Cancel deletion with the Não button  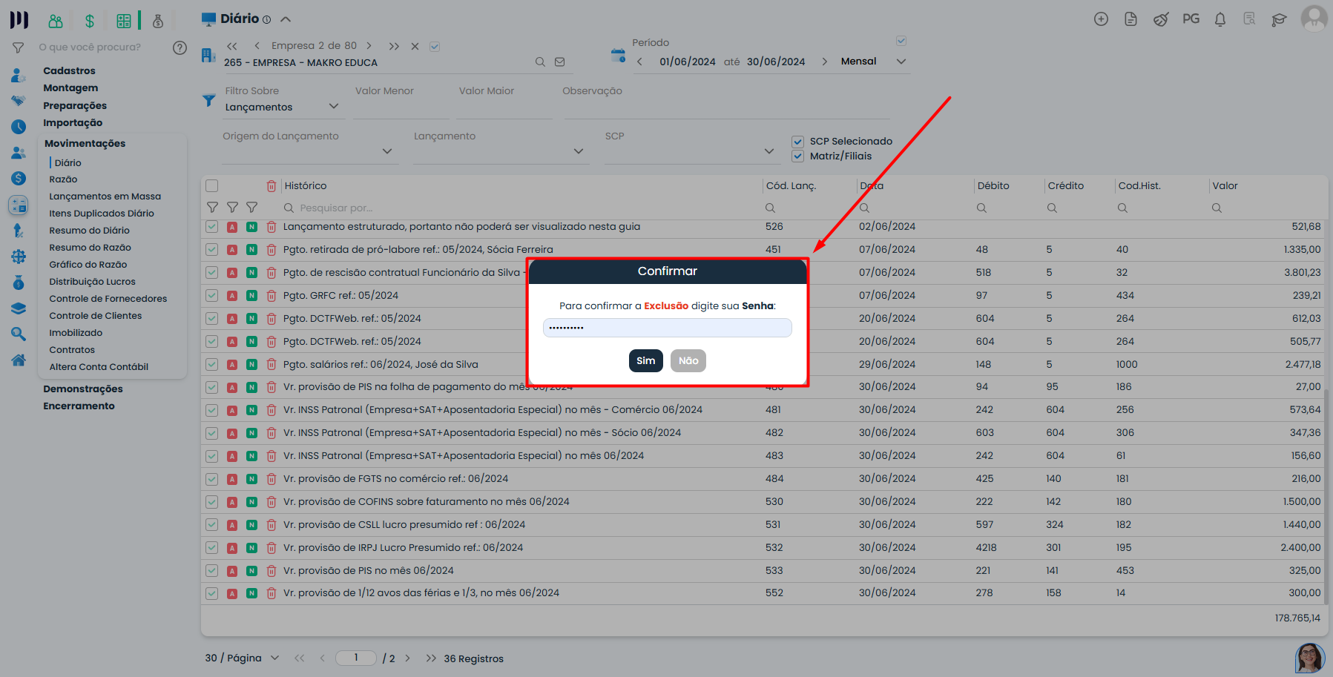(x=688, y=361)
